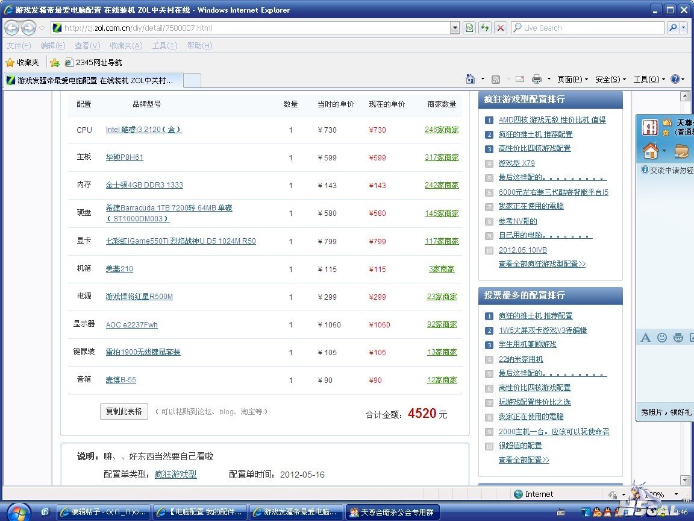Click the quick launch icon beside Start
The height and width of the screenshot is (521, 694).
pos(45,512)
